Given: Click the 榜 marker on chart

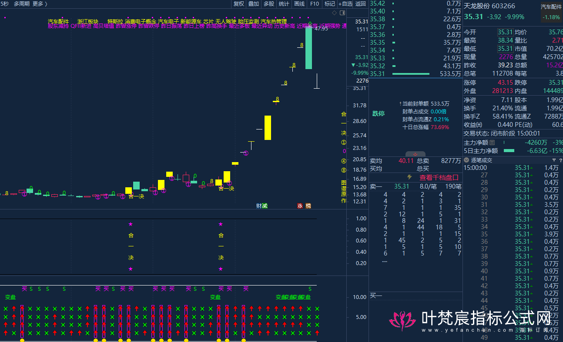Looking at the screenshot, I should pos(308,206).
